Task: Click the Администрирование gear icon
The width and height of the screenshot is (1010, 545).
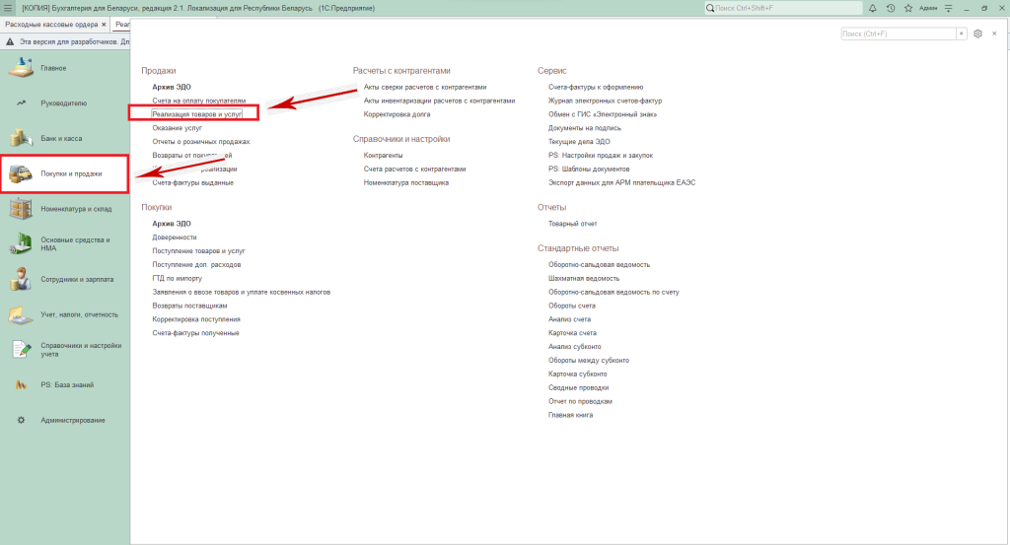Action: [x=21, y=421]
